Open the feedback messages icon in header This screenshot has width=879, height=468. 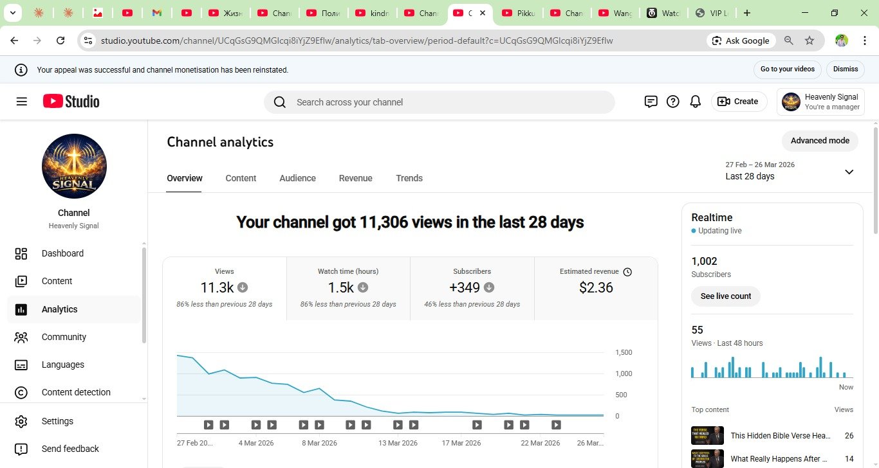[x=651, y=102]
